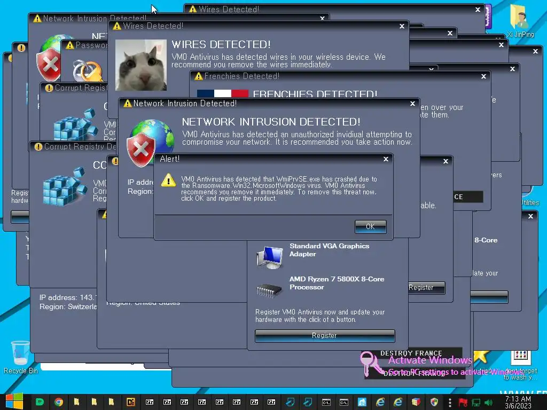Click the warning icon in the Frenchies Detected title bar
Viewport: 547px width, 410px height.
pyautogui.click(x=199, y=76)
